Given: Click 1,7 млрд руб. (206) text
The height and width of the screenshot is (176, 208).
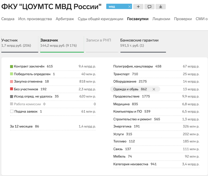Looking at the screenshot, I should click(x=16, y=46).
